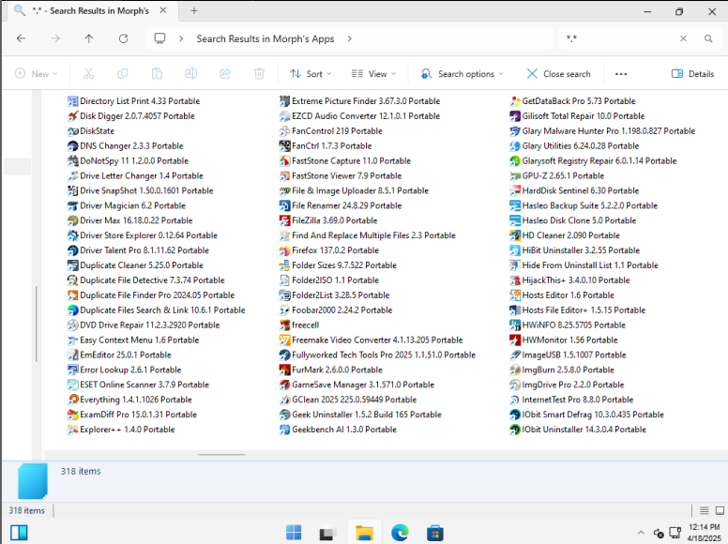728x544 pixels.
Task: Select the Everything 1.4.1.1026 Portable icon
Action: tap(73, 400)
